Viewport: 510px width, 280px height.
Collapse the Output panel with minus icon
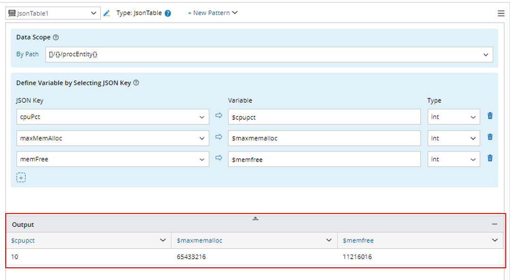[494, 224]
